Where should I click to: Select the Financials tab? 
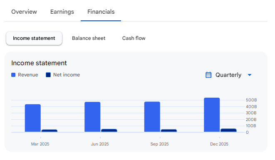pos(101,12)
